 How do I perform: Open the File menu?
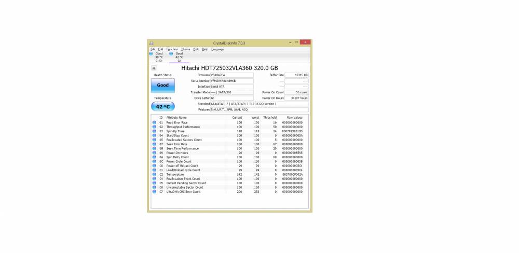click(153, 49)
